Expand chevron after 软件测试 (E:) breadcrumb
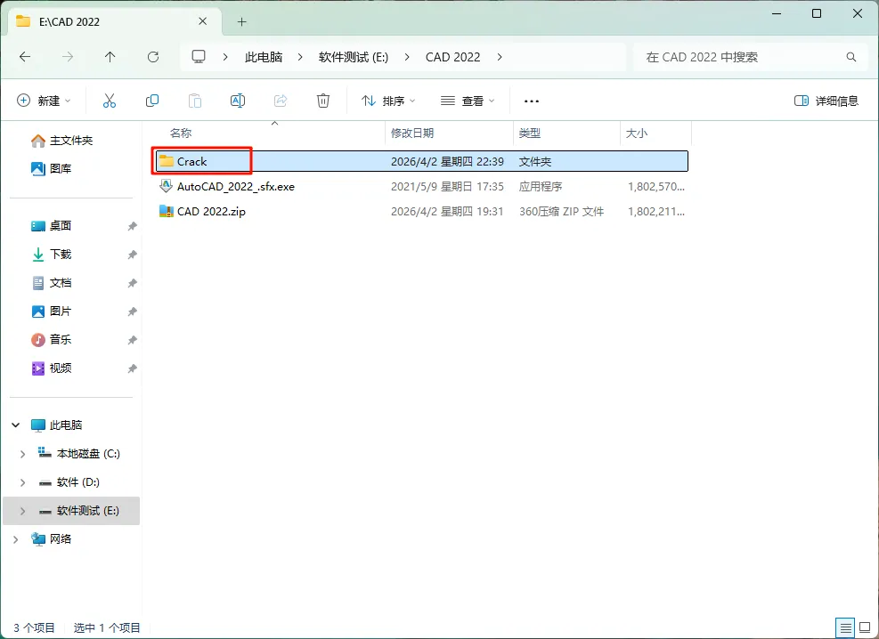The image size is (879, 639). tap(406, 57)
